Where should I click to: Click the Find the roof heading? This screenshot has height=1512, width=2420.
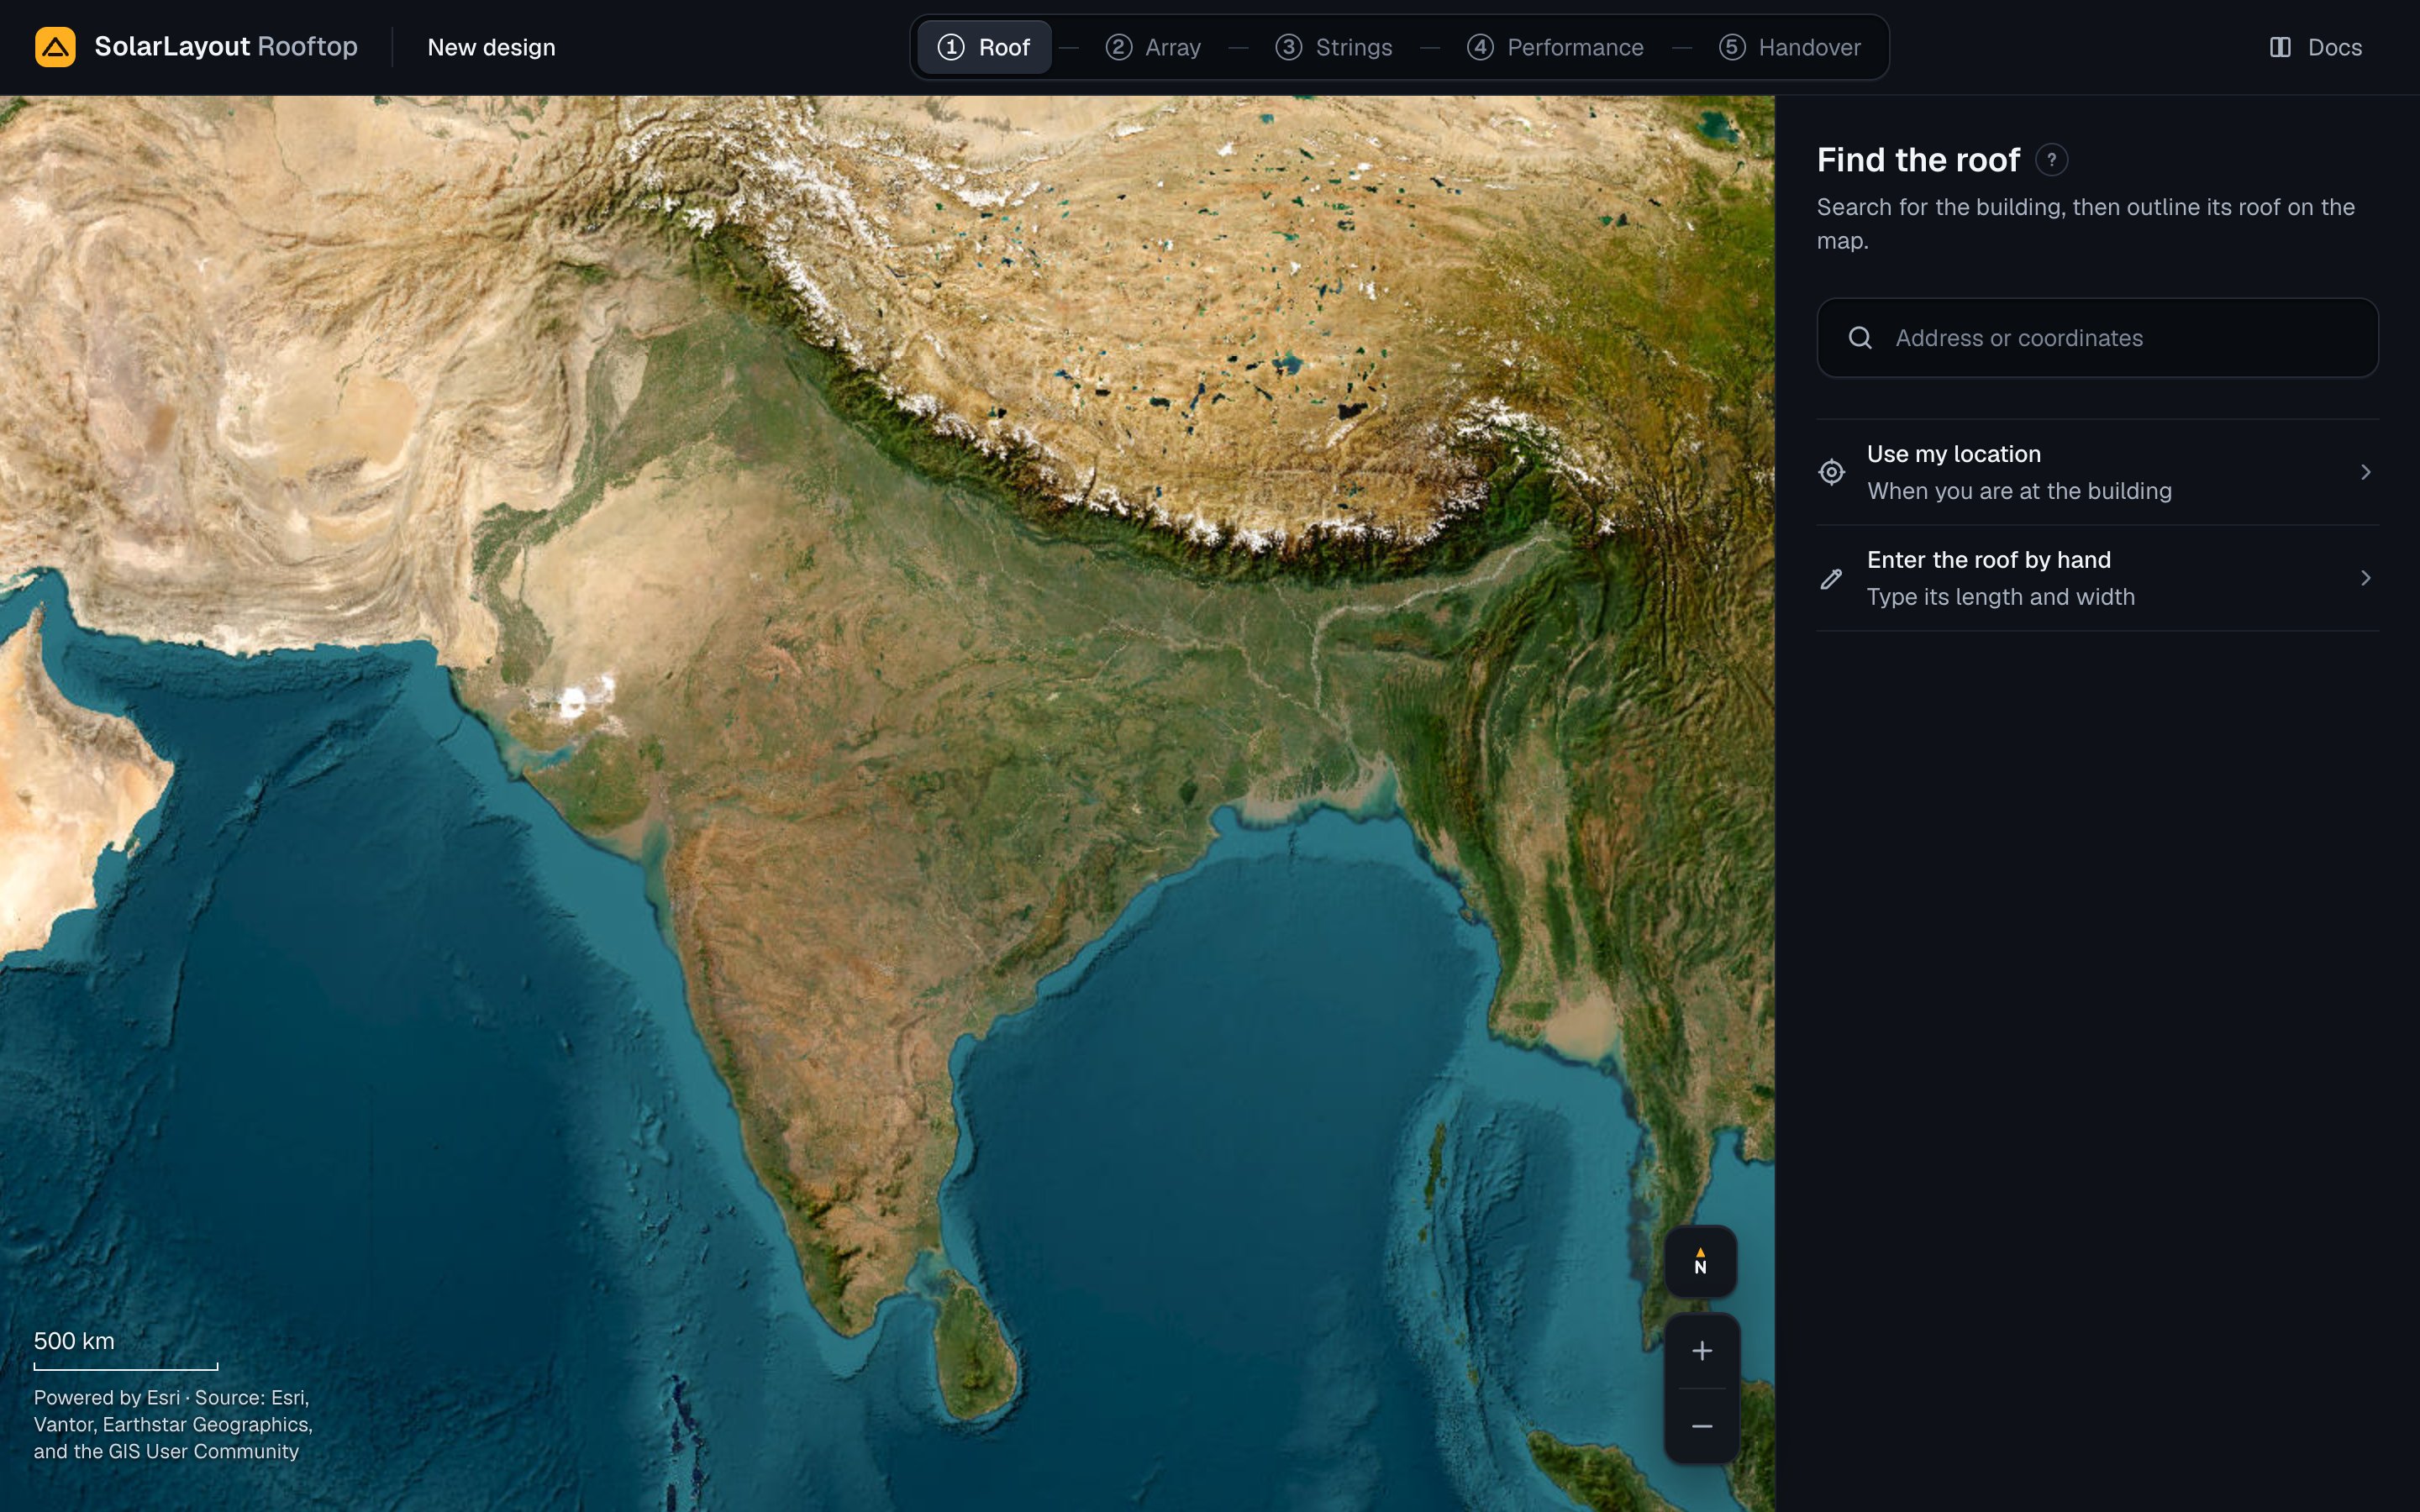(x=1918, y=160)
